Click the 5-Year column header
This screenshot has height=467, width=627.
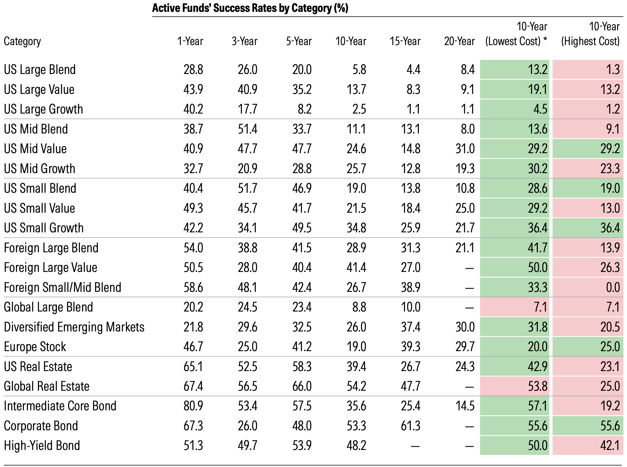(x=299, y=41)
